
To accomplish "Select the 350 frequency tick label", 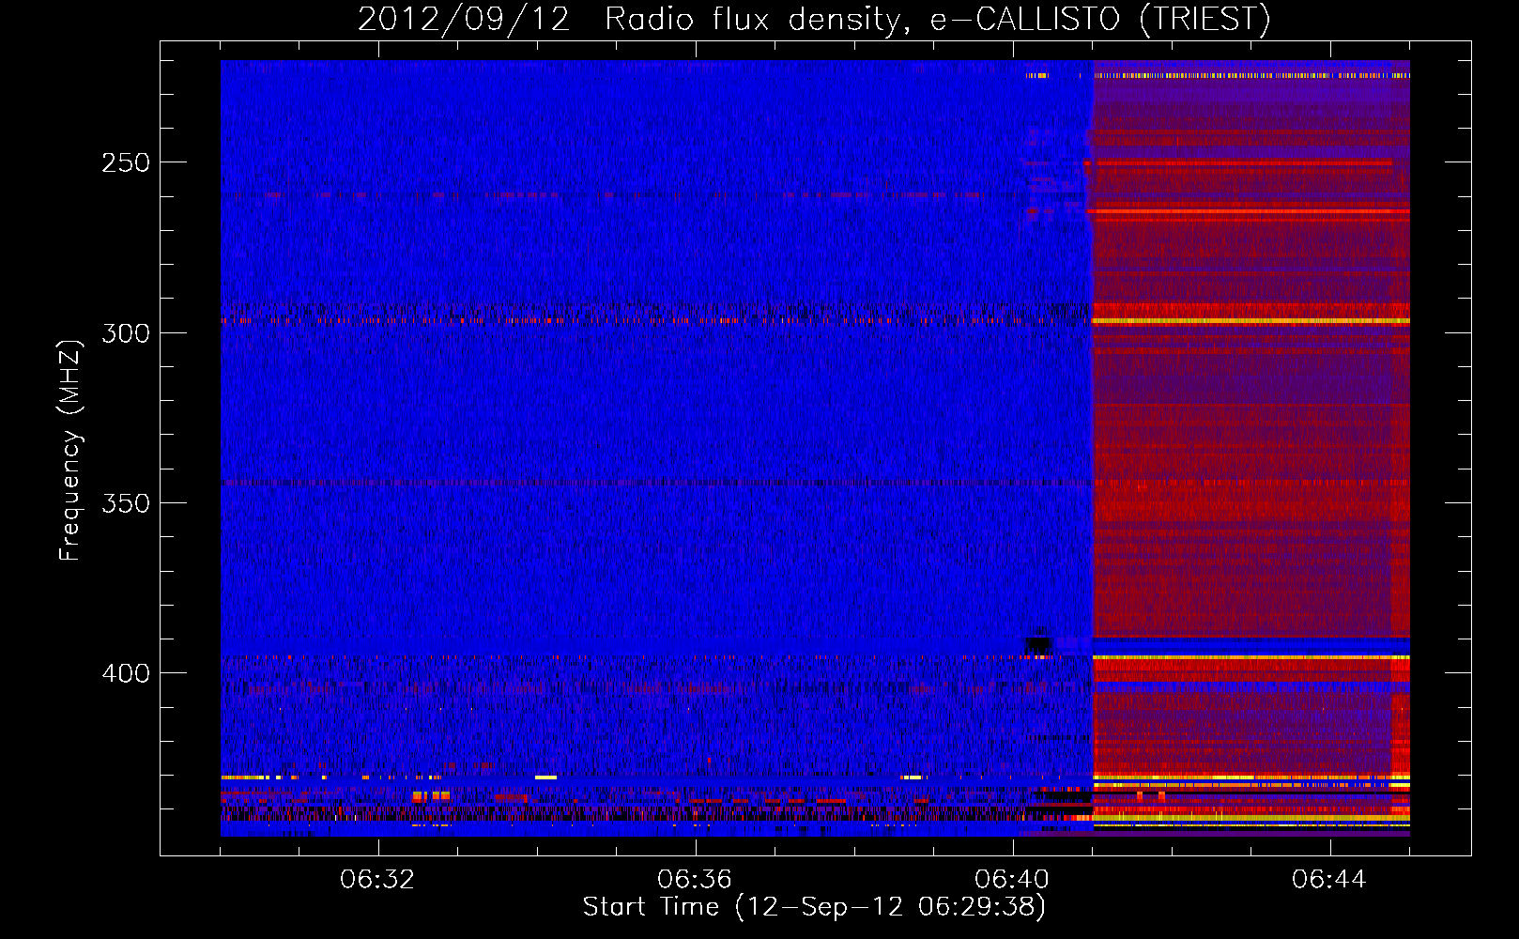I will (126, 503).
